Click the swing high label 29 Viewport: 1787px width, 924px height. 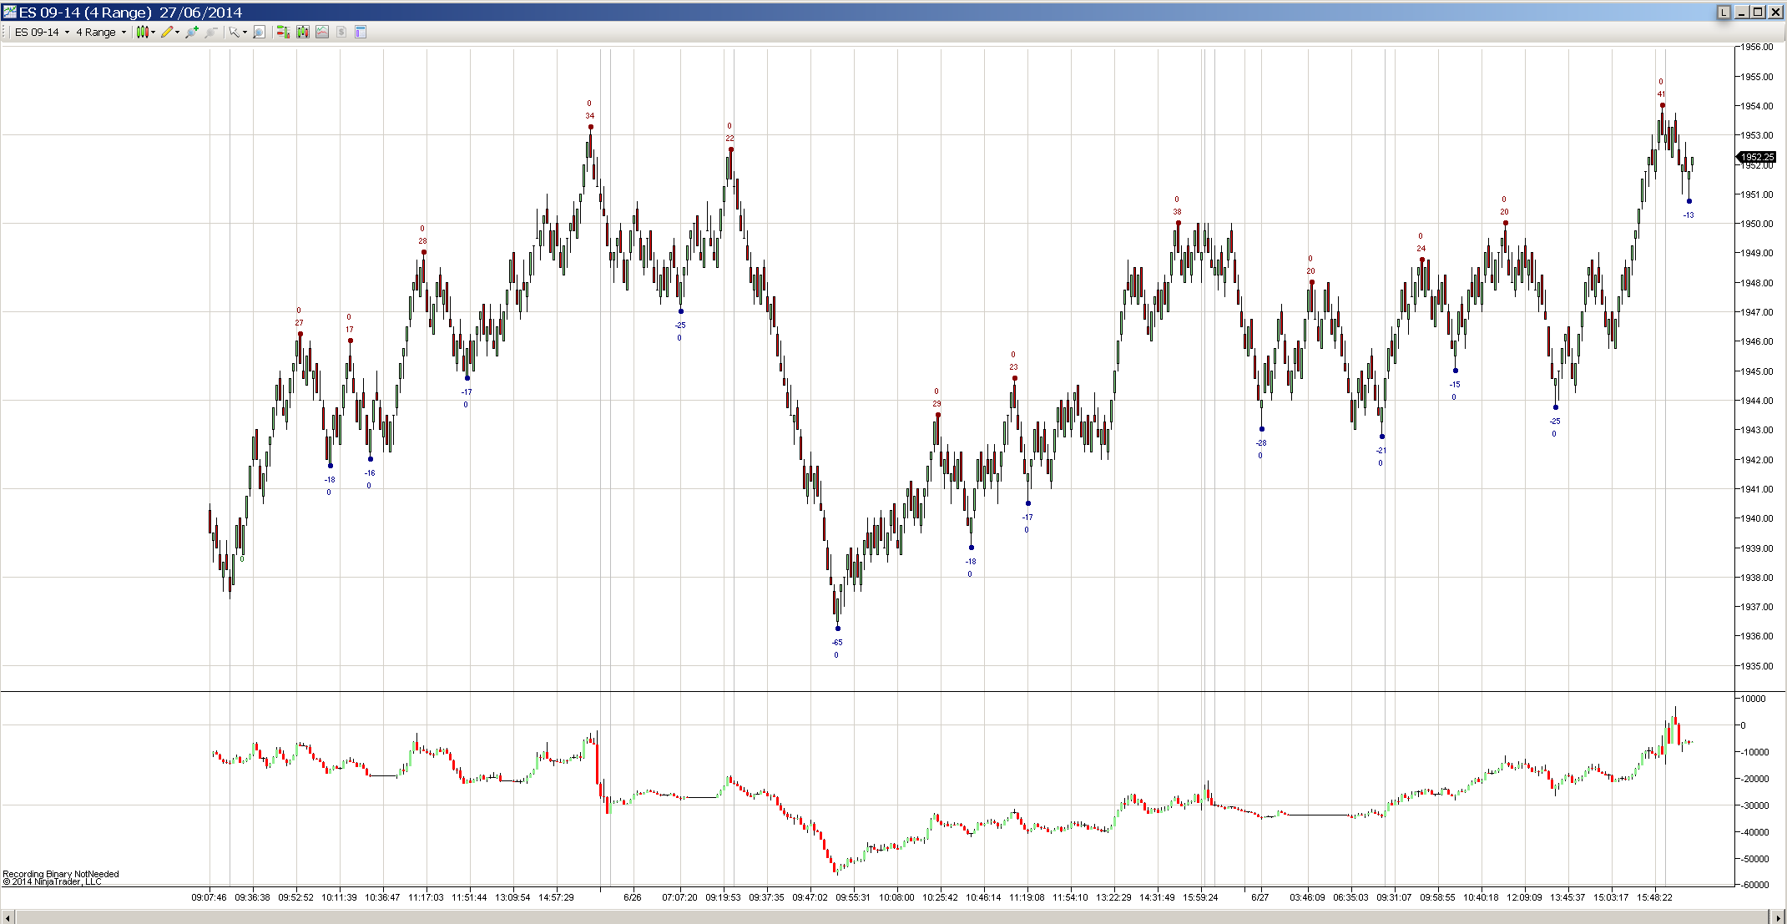(936, 404)
